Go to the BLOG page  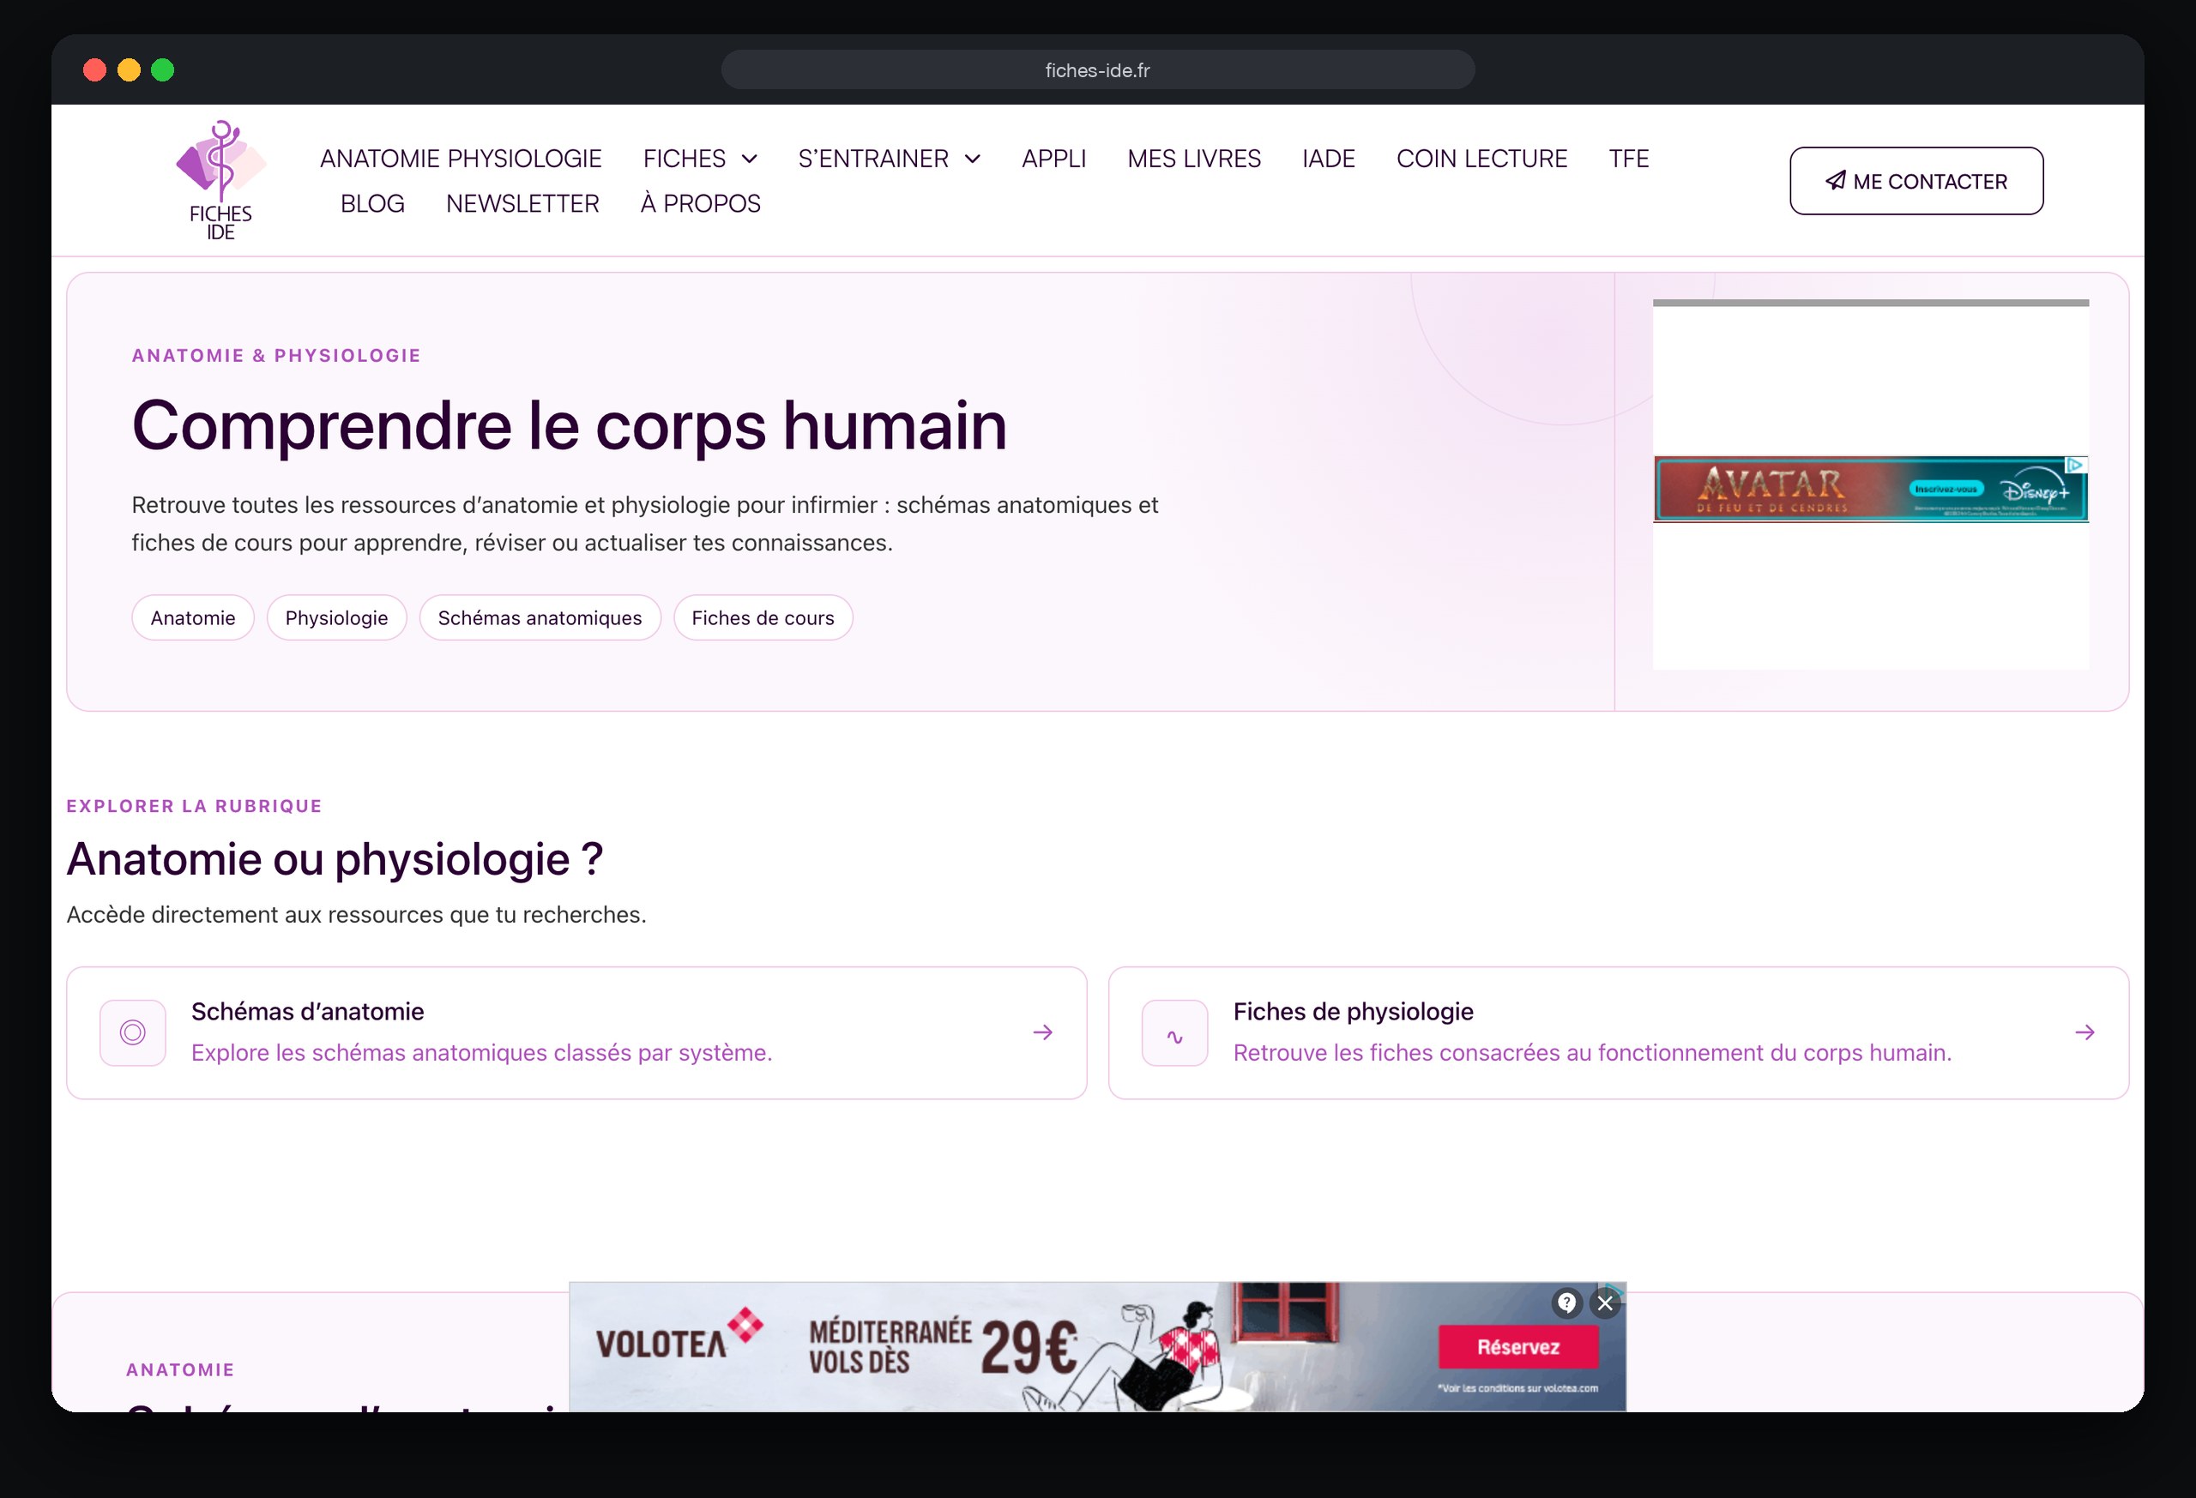372,203
